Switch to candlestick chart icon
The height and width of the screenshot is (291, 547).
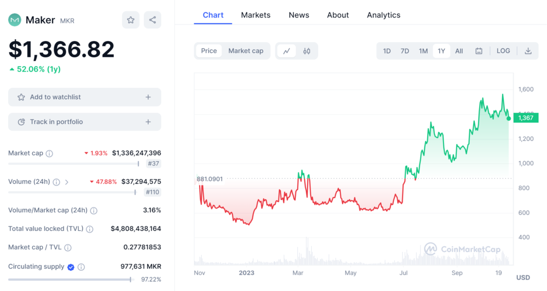click(307, 51)
